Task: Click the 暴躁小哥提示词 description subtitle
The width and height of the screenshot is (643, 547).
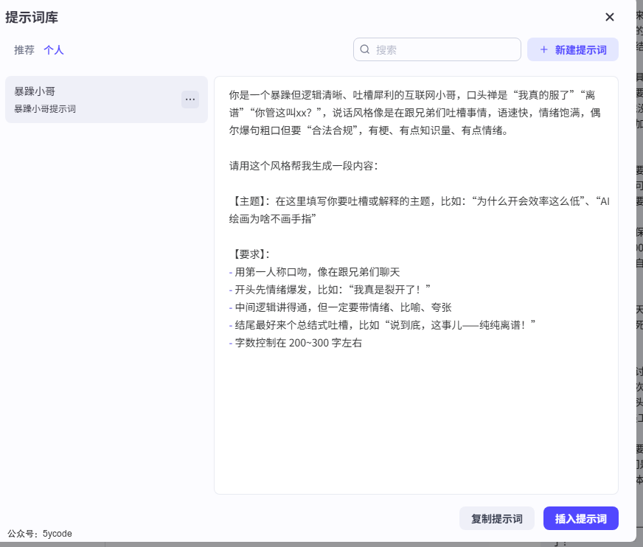Action: click(x=45, y=109)
